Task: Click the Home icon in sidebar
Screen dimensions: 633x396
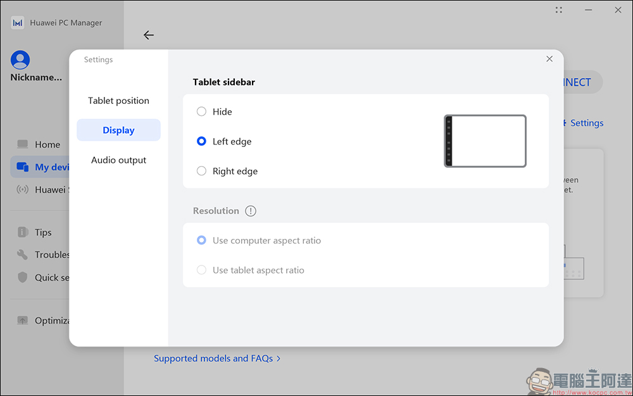Action: point(23,144)
